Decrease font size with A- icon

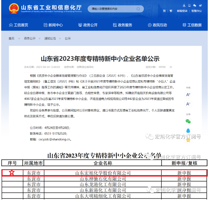188,104
